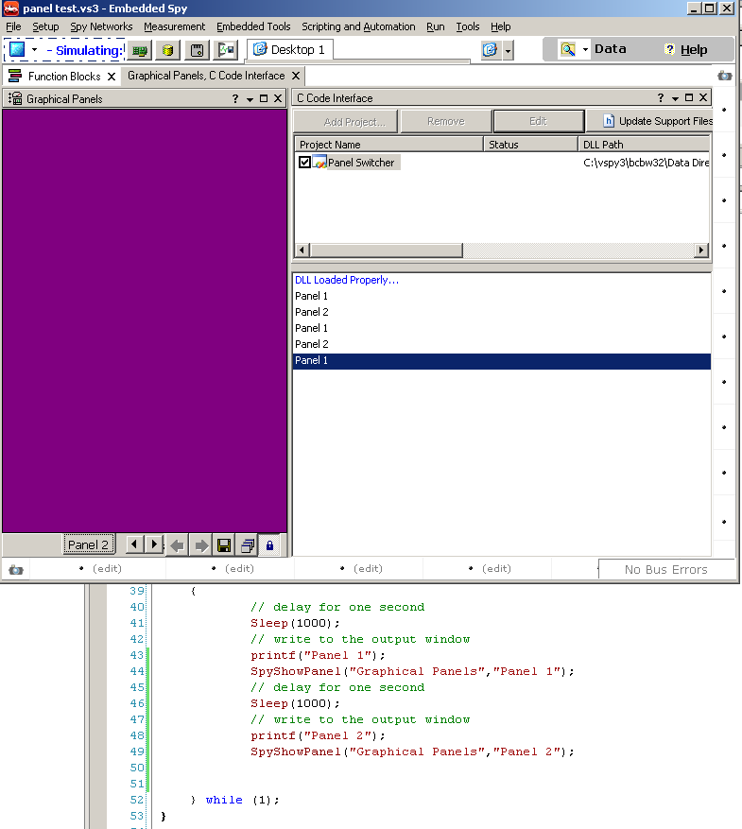The width and height of the screenshot is (742, 829).
Task: Select the Panel 2 tab below the canvas
Action: click(x=88, y=544)
